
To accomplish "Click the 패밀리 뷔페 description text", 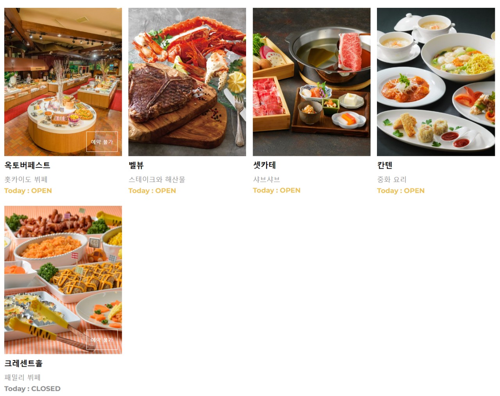I will click(23, 378).
